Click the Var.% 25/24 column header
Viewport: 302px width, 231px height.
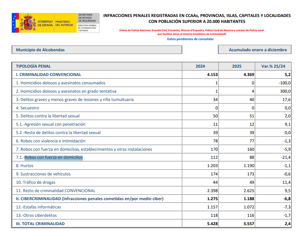[x=273, y=66]
